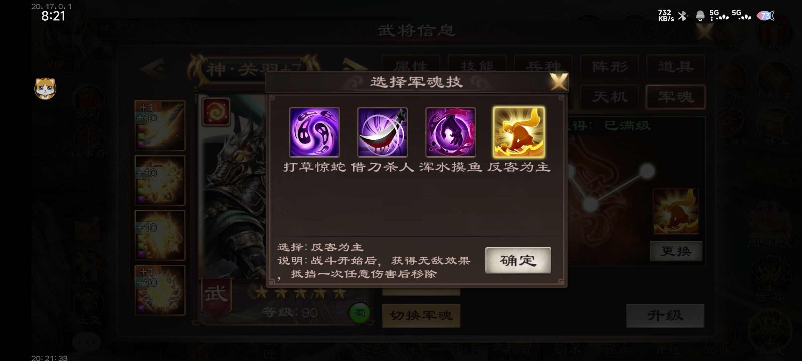
Task: Select the top weapon equipment slot
Action: tap(160, 125)
